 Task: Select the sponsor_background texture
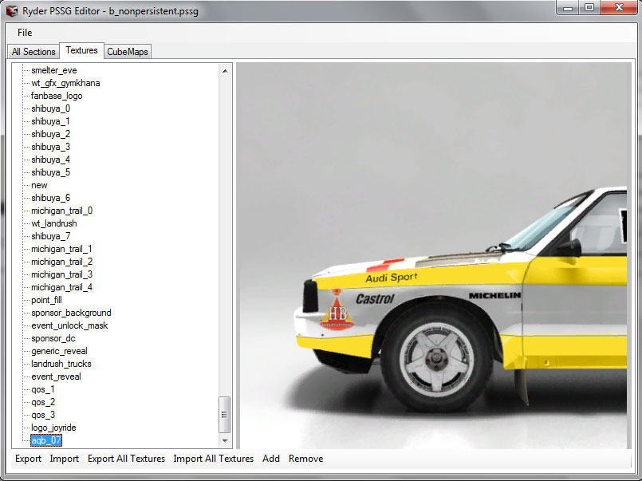click(x=71, y=313)
